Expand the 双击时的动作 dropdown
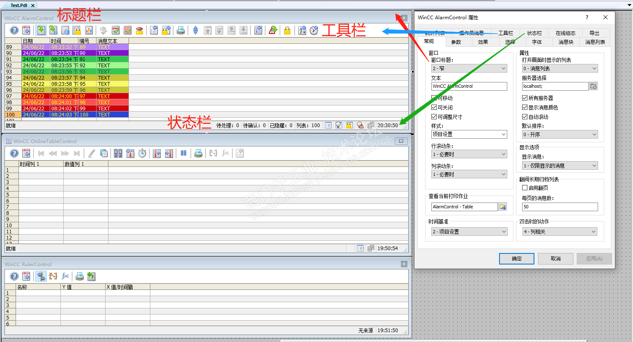633x342 pixels. [560, 232]
